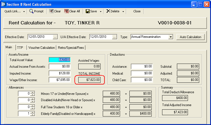Viewport: 211px width, 125px height.
Task: Decrease Elderly Family count
Action: pos(32,115)
